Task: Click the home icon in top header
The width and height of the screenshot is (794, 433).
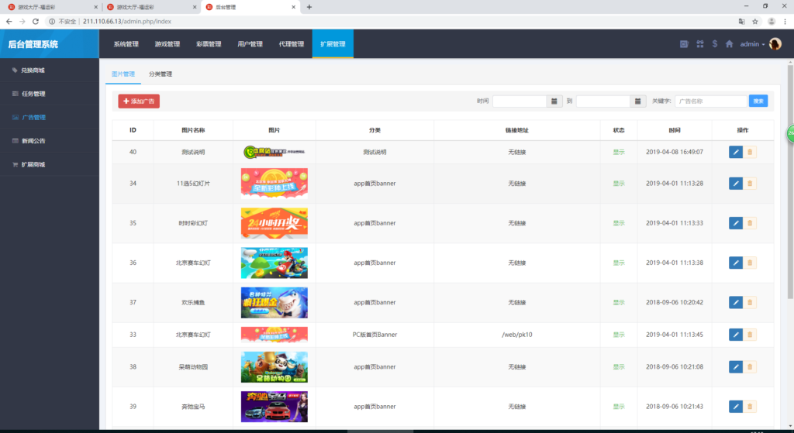Action: point(729,44)
